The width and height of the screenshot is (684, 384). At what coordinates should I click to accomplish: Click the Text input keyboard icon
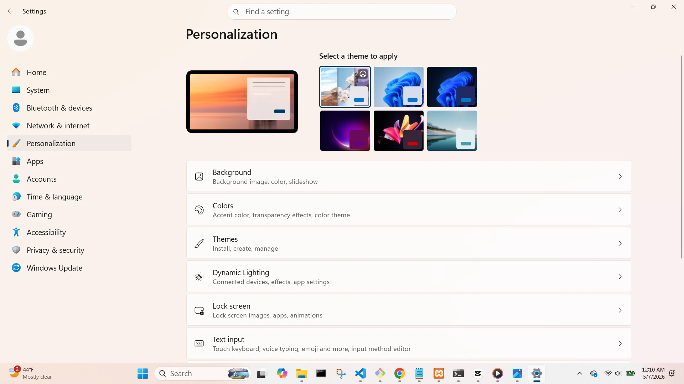[x=199, y=343]
